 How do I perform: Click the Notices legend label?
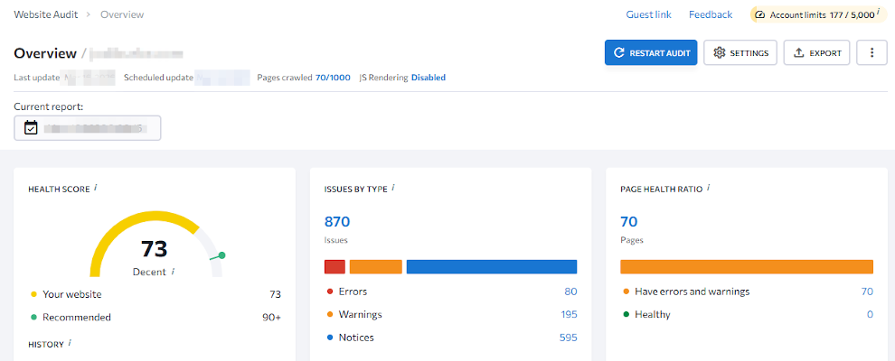point(356,338)
